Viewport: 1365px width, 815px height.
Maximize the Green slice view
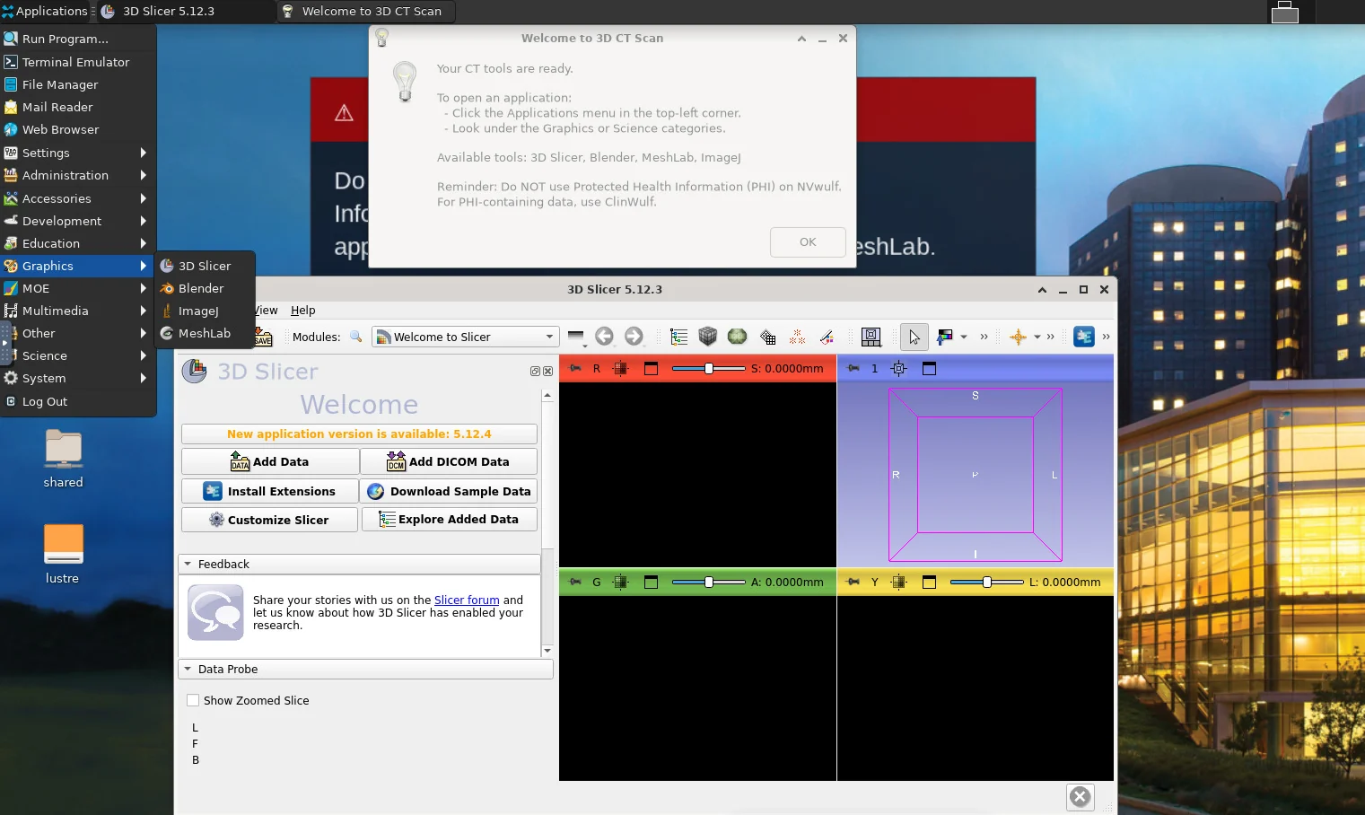[x=652, y=582]
